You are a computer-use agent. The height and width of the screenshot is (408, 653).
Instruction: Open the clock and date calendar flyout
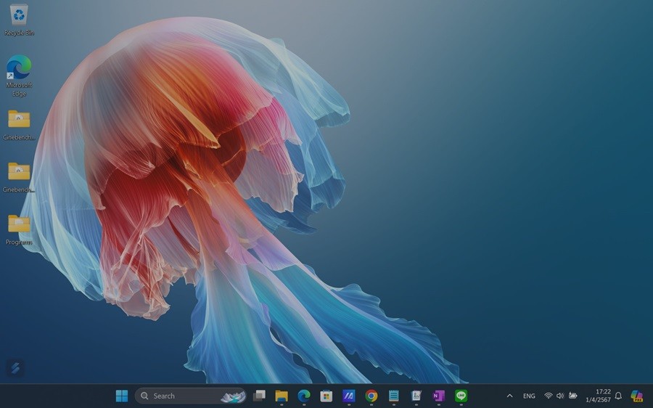tap(599, 396)
